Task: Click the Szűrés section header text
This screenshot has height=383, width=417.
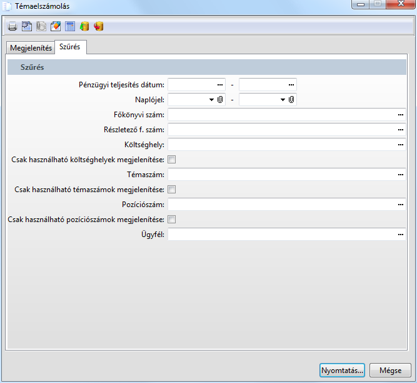Action: pyautogui.click(x=32, y=67)
